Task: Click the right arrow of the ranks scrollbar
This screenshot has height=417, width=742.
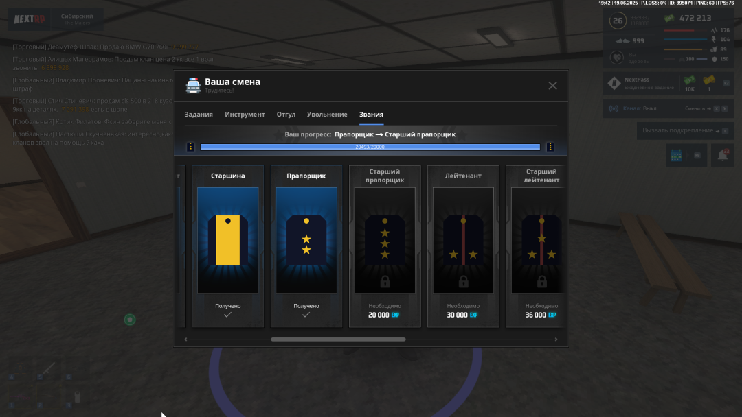Action: 556,339
